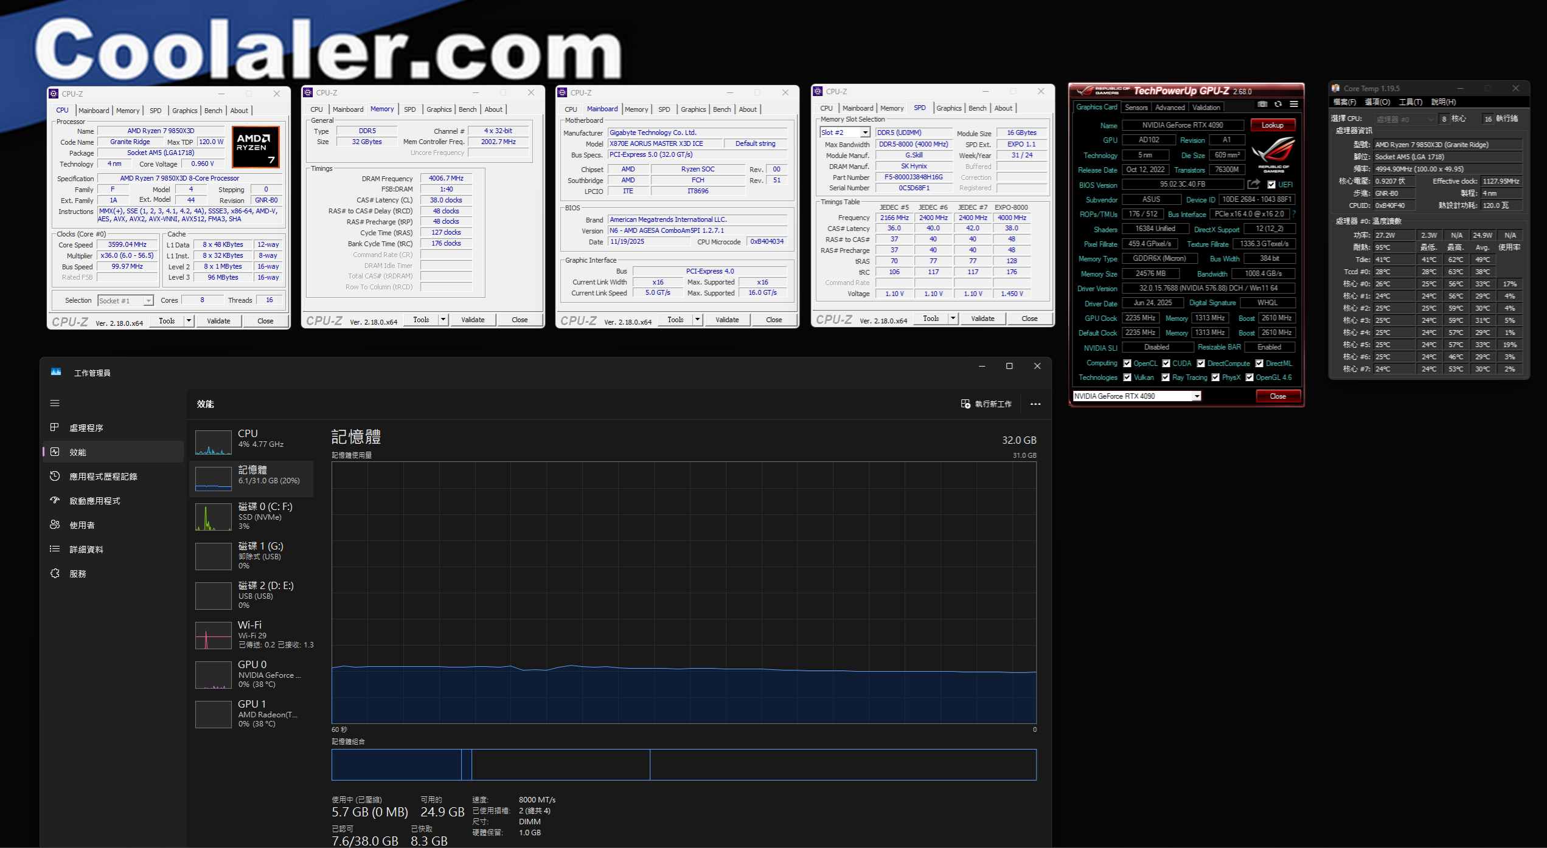Click Bus Interface question mark icon
Image resolution: width=1547 pixels, height=848 pixels.
(1294, 214)
